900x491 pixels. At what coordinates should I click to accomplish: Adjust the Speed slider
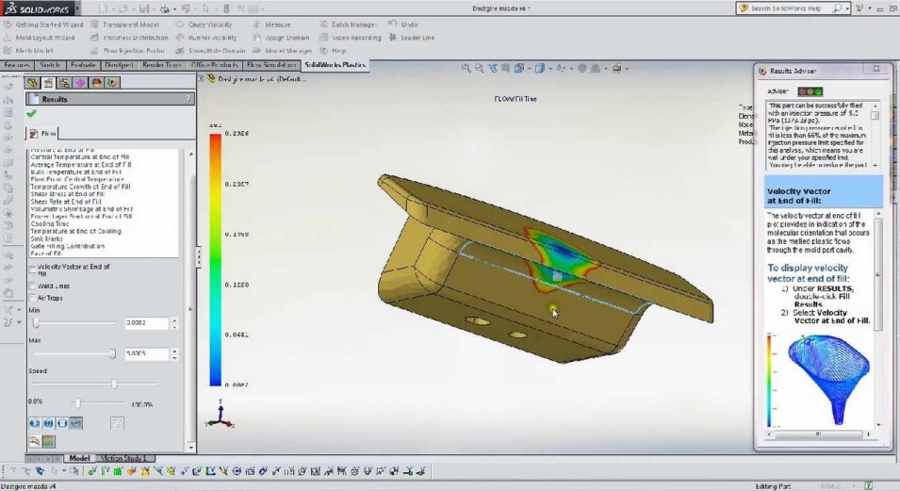tap(114, 384)
